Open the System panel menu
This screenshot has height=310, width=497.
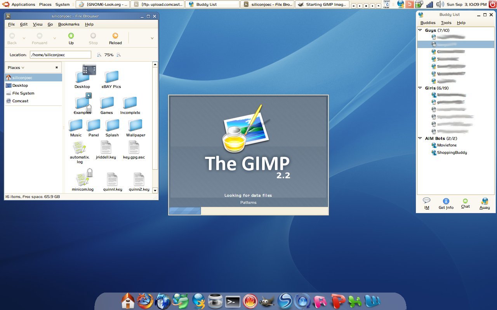(63, 5)
